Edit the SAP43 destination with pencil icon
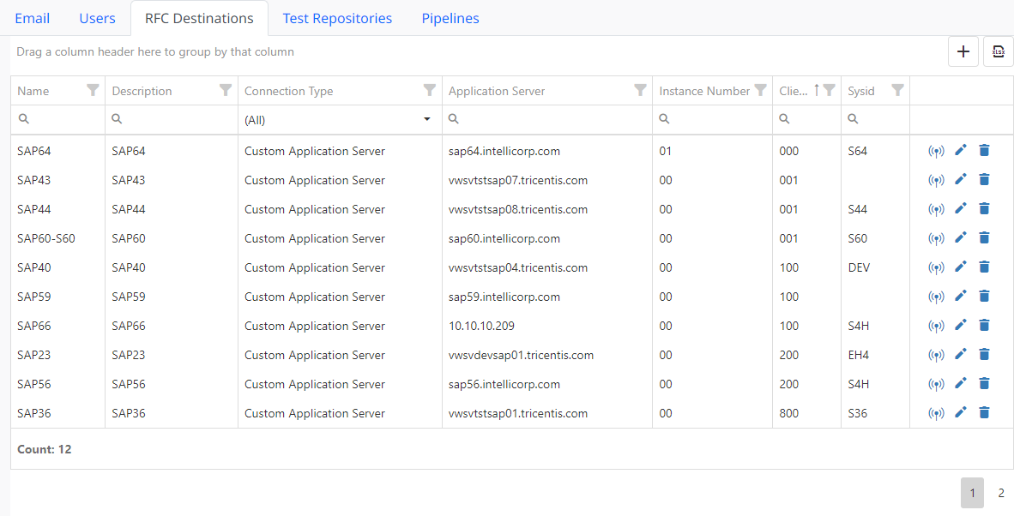This screenshot has width=1014, height=516. point(961,180)
